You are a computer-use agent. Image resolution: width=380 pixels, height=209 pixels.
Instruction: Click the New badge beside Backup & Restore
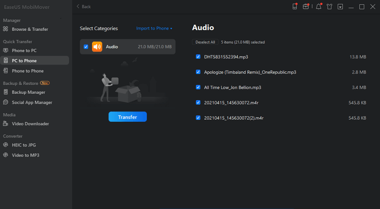45,83
